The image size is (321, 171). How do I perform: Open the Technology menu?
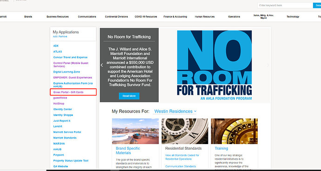click(x=293, y=17)
